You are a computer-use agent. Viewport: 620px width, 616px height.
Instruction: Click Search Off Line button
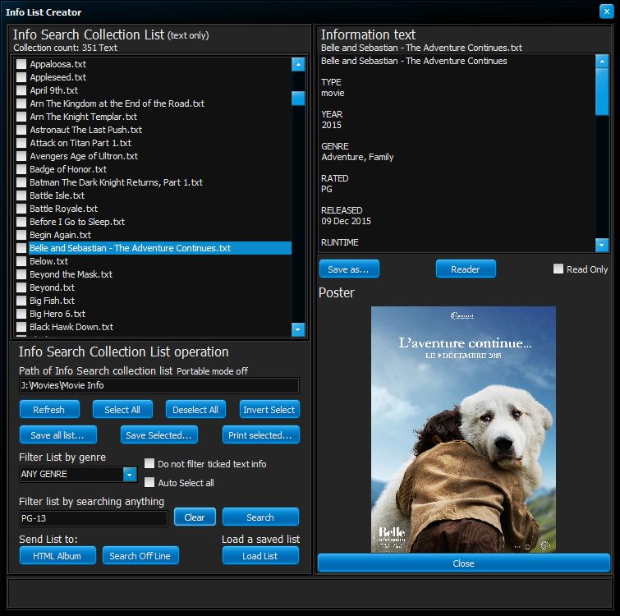[140, 555]
